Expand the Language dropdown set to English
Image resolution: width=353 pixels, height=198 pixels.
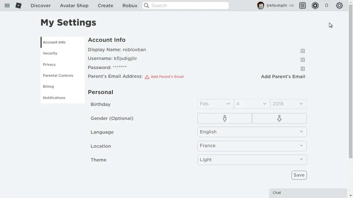pos(252,132)
